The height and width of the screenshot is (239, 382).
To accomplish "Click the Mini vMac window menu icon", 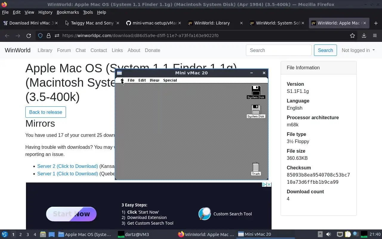I will [x=119, y=73].
